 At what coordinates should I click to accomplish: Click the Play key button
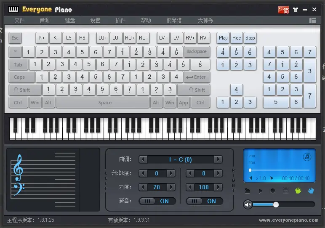point(223,38)
